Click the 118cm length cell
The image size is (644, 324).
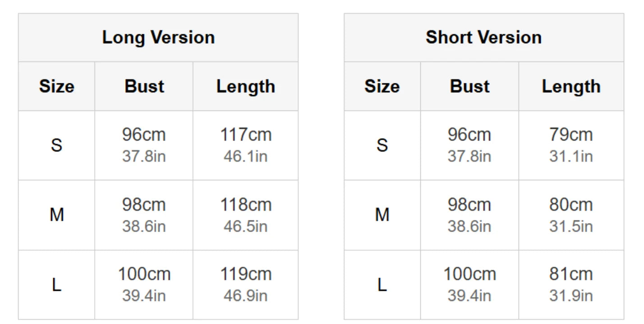click(x=246, y=215)
